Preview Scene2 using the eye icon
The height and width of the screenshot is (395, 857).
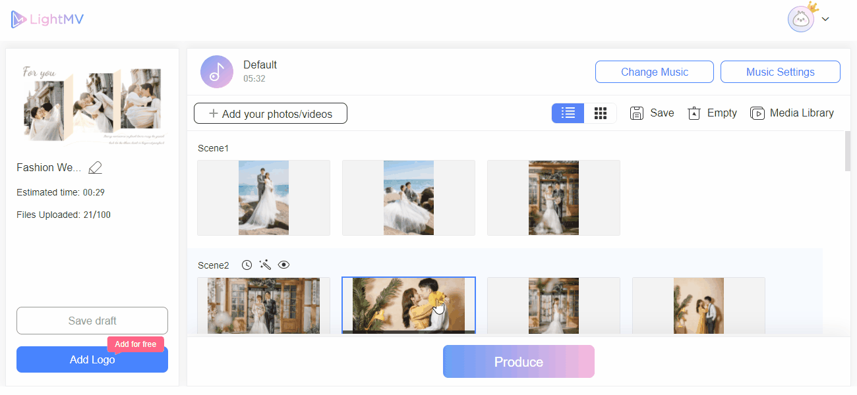283,265
